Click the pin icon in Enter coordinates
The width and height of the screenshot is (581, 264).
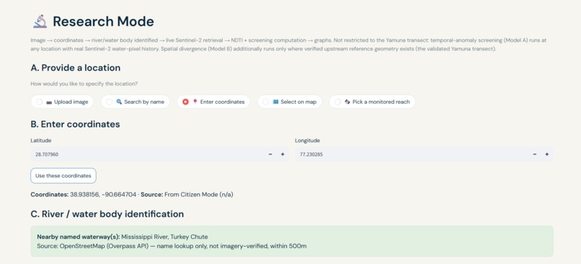pos(195,102)
